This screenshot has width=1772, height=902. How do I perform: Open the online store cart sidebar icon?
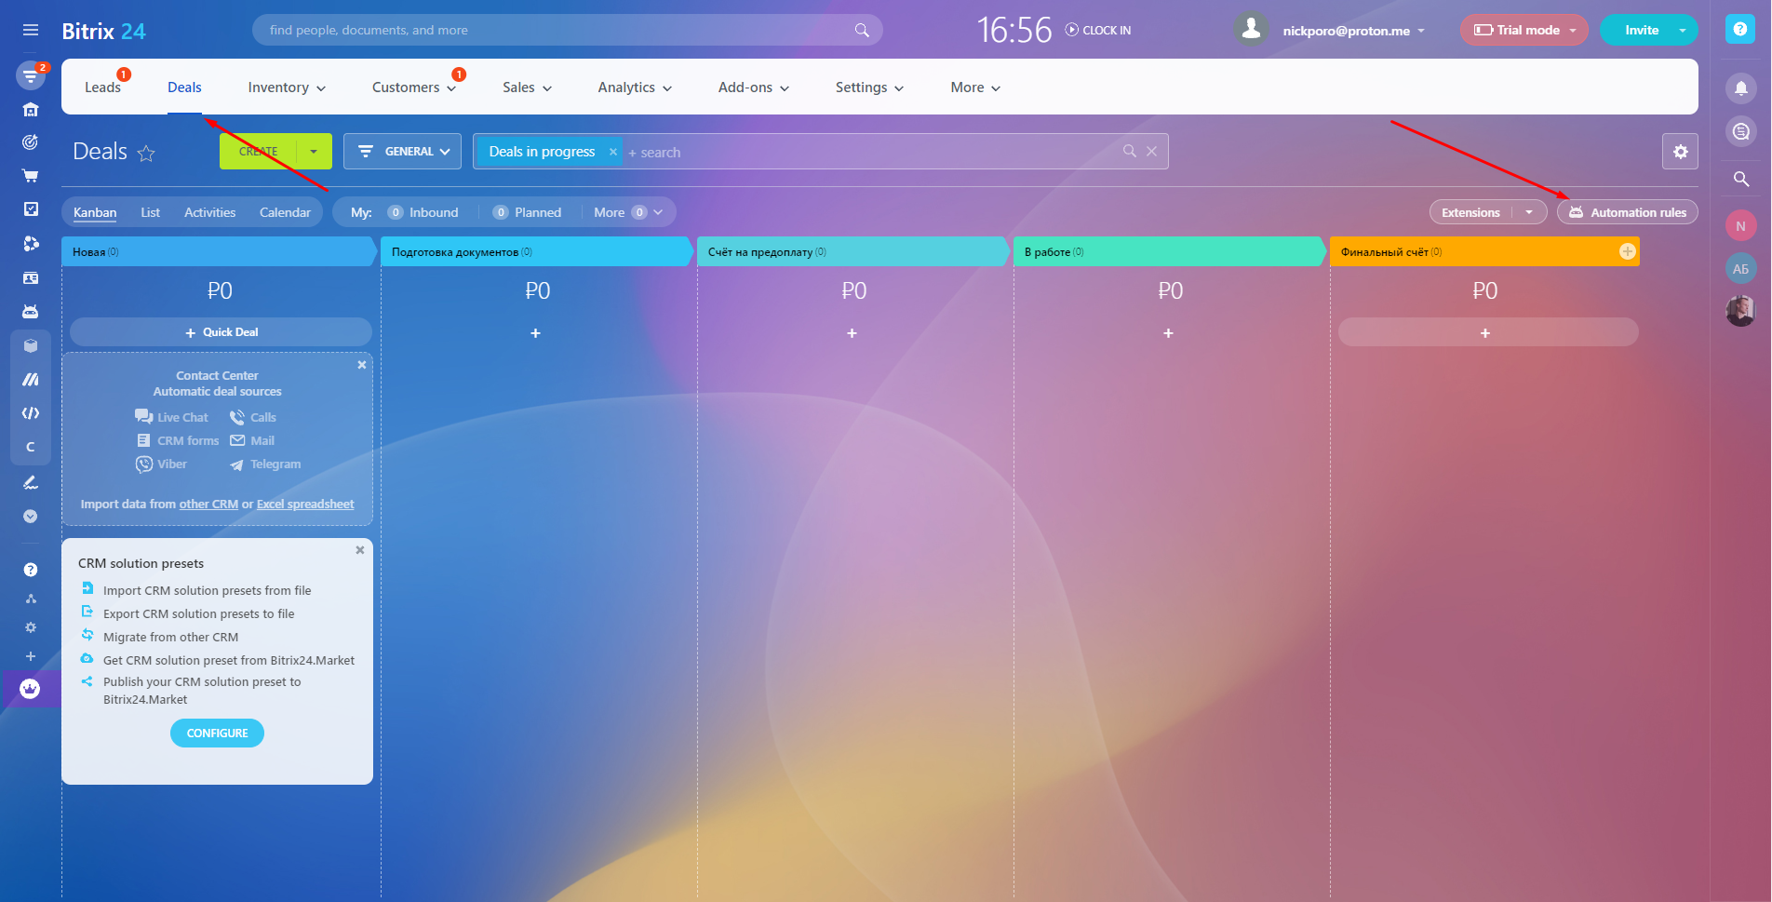pyautogui.click(x=31, y=176)
